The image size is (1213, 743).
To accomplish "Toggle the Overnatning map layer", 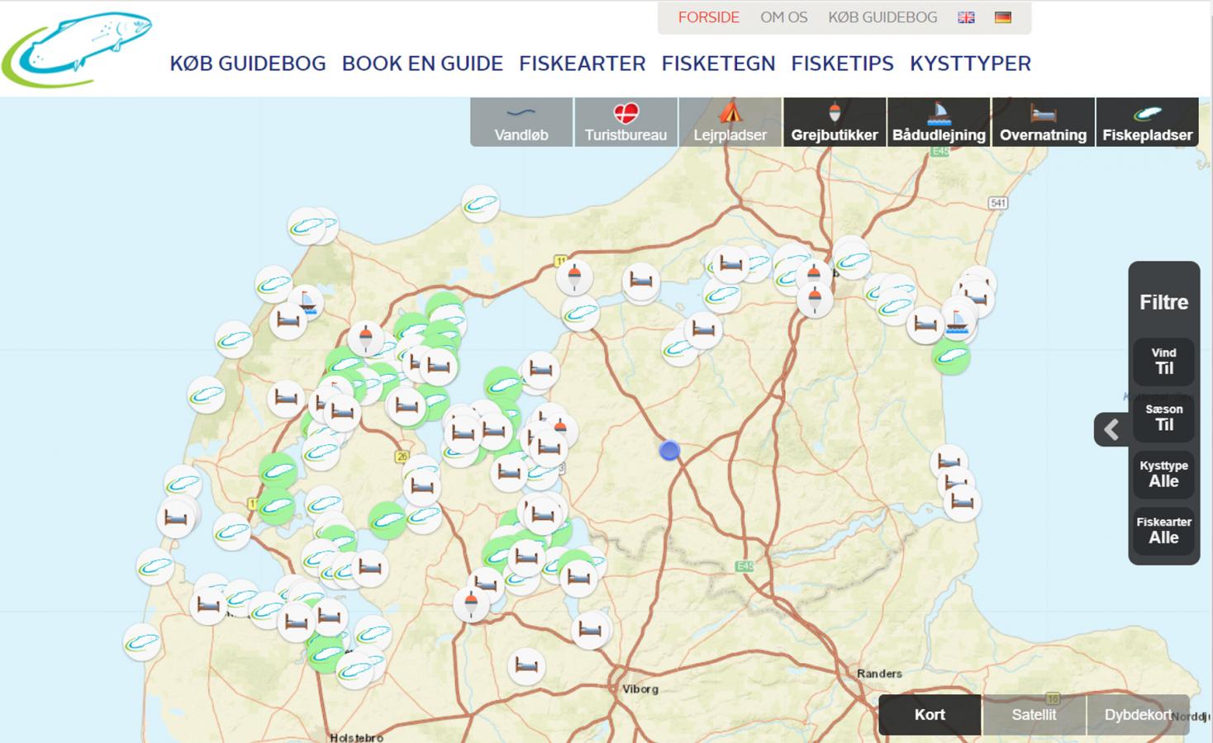I will (x=1043, y=122).
